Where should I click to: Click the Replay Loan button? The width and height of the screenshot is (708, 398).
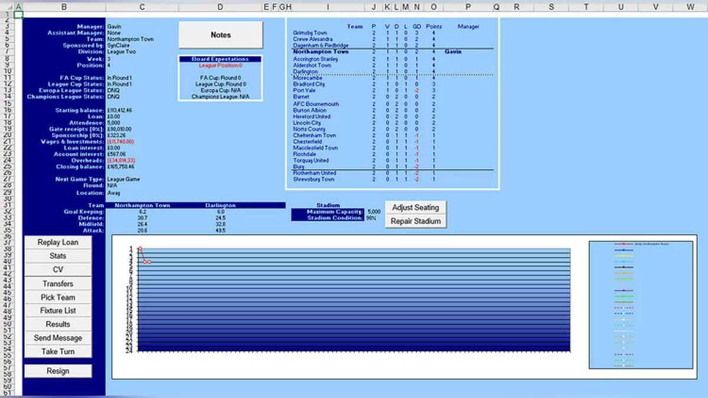click(x=58, y=242)
